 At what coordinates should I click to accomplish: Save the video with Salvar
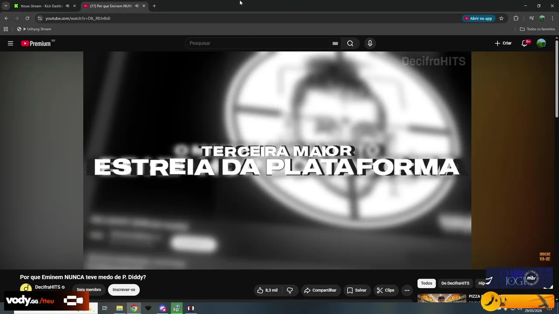[x=357, y=290]
